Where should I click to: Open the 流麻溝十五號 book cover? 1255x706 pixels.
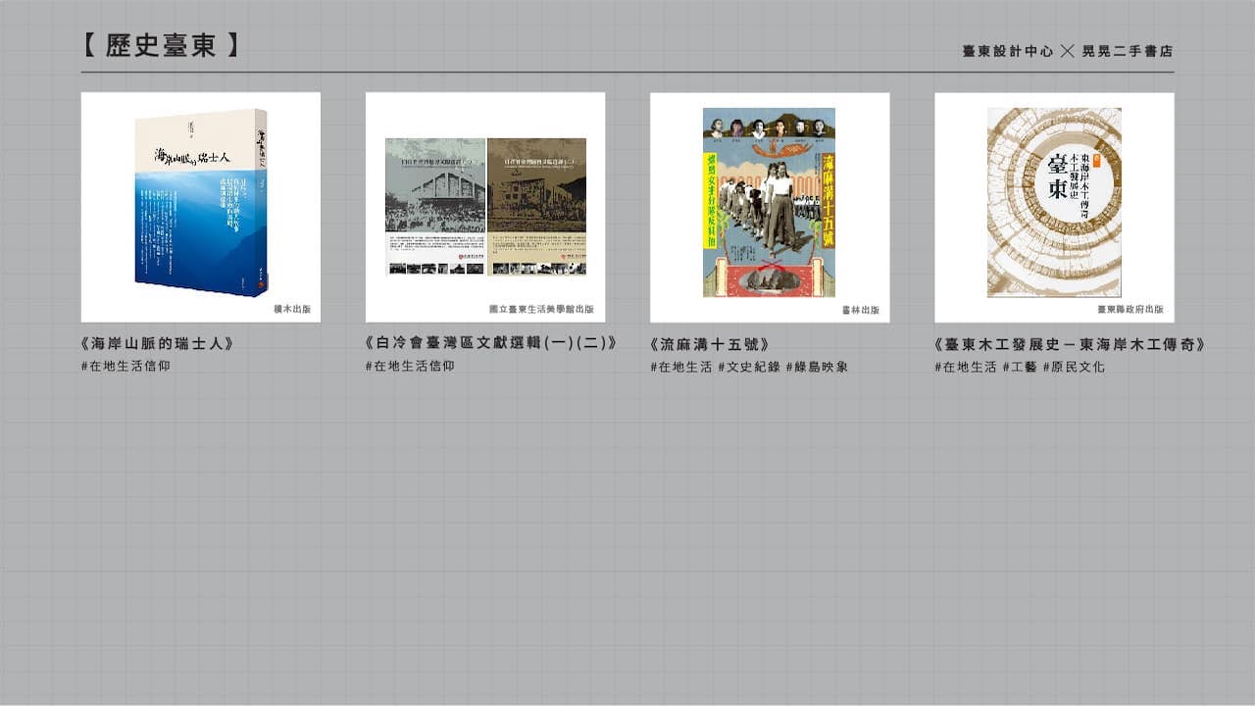(x=770, y=202)
